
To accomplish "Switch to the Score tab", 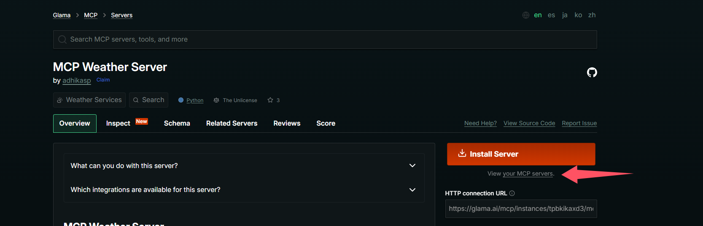I will point(326,123).
